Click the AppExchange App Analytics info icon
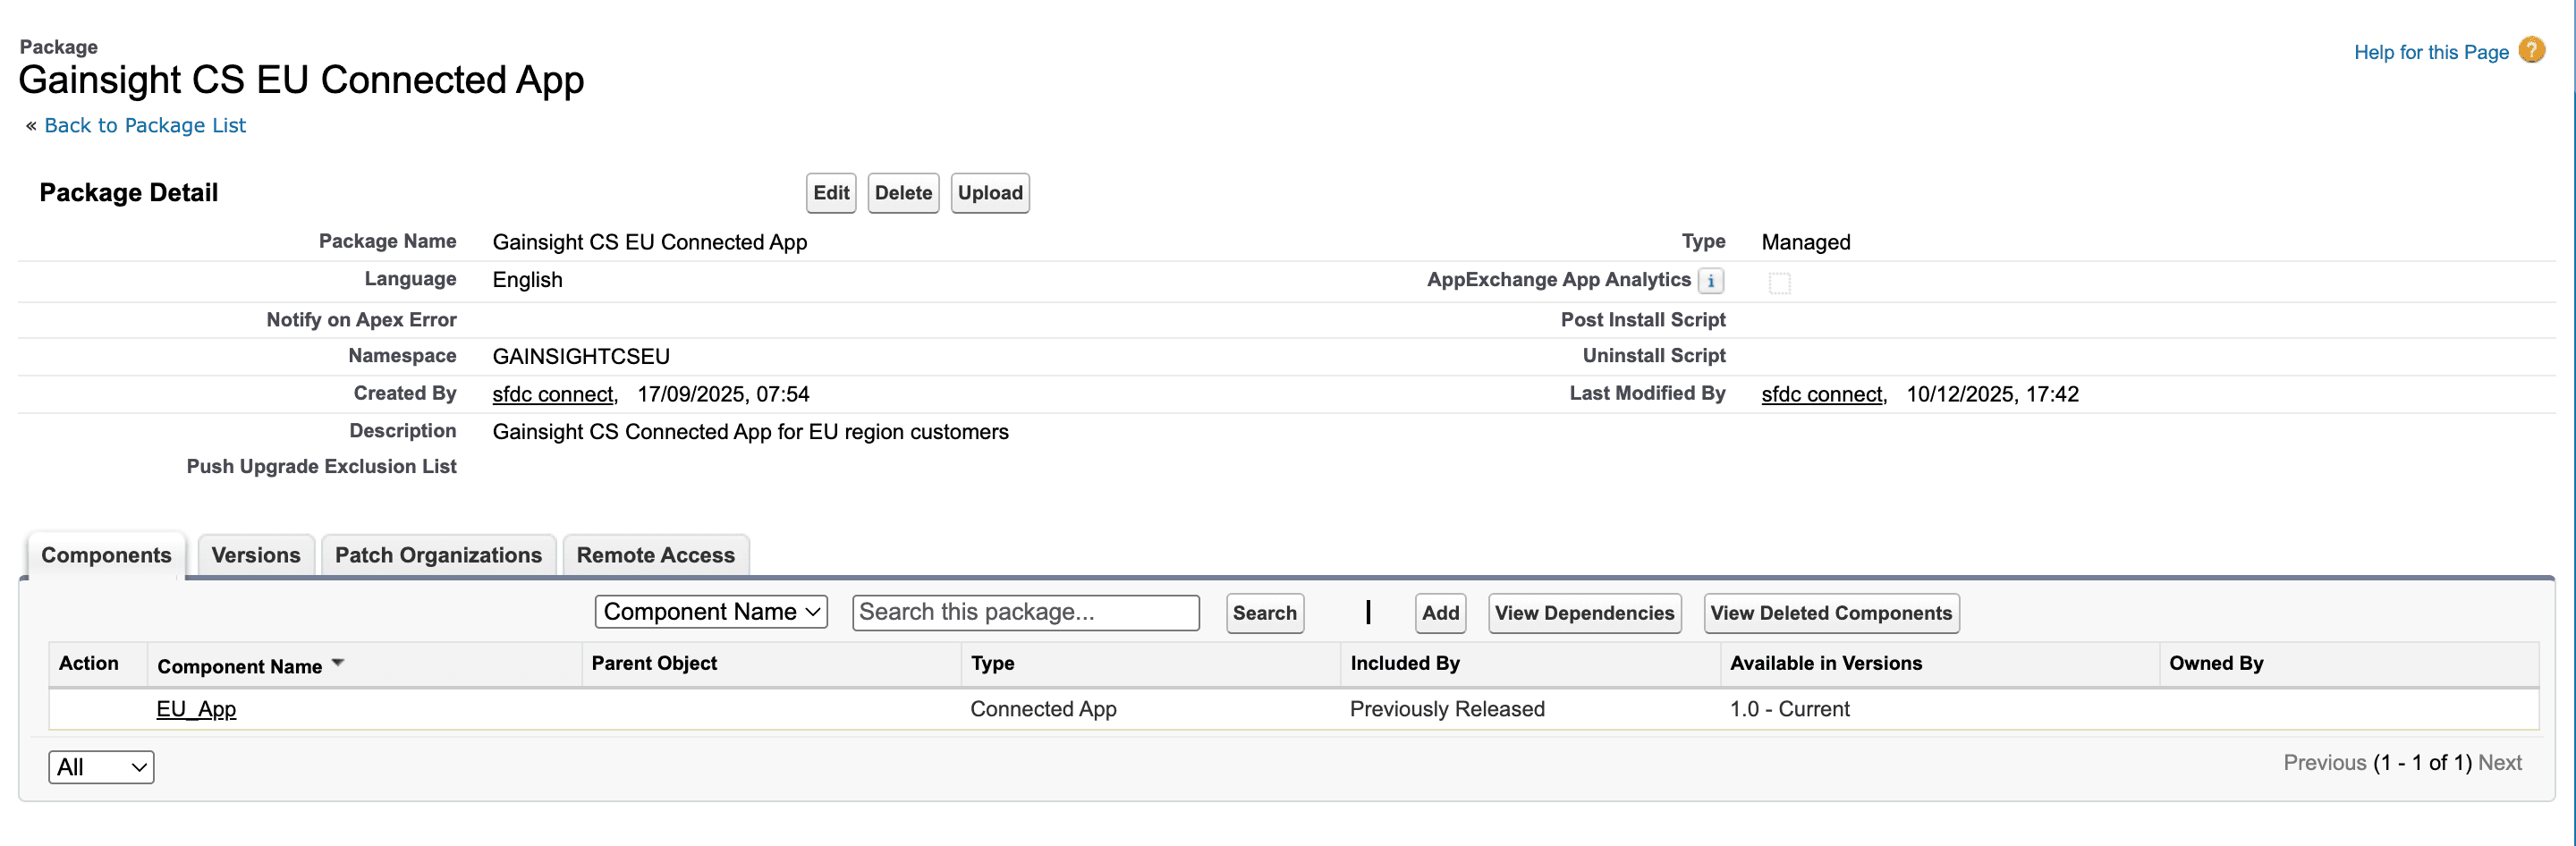Viewport: 2576px width, 846px height. coord(1710,281)
